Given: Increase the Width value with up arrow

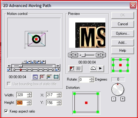Looking at the screenshot, I should point(29,94).
